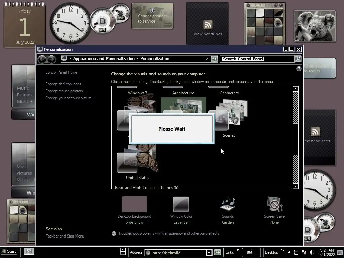This screenshot has height=258, width=344.
Task: Open Action Center flag icon in tray
Action: coord(304,253)
